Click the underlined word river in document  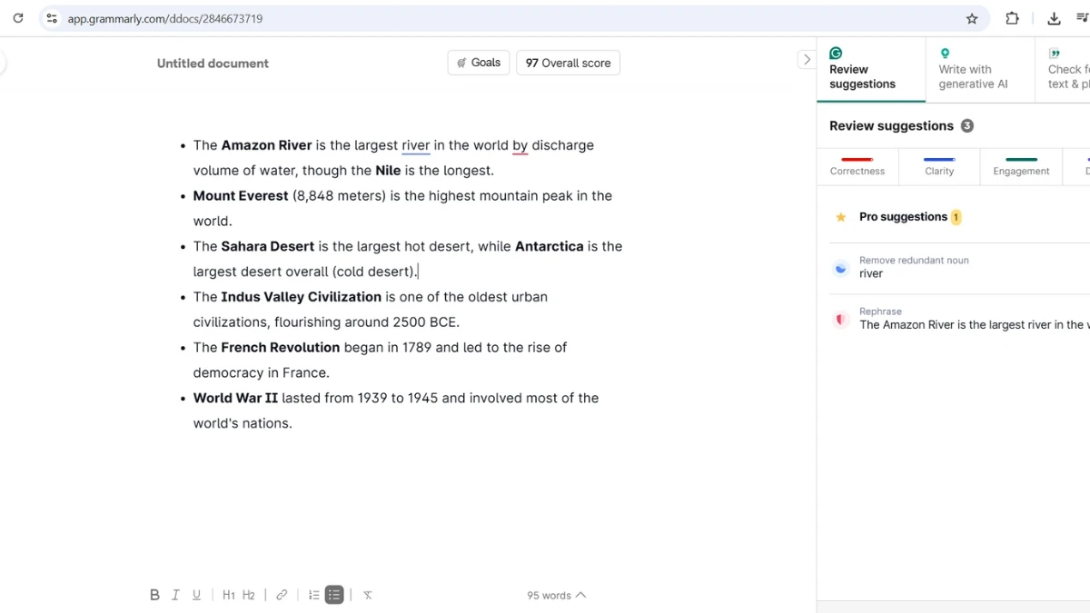416,145
